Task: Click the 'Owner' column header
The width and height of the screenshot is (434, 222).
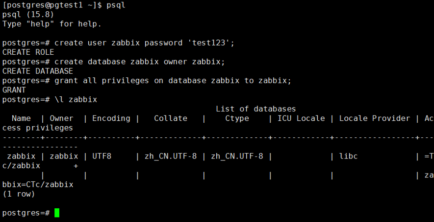Action: click(61, 118)
